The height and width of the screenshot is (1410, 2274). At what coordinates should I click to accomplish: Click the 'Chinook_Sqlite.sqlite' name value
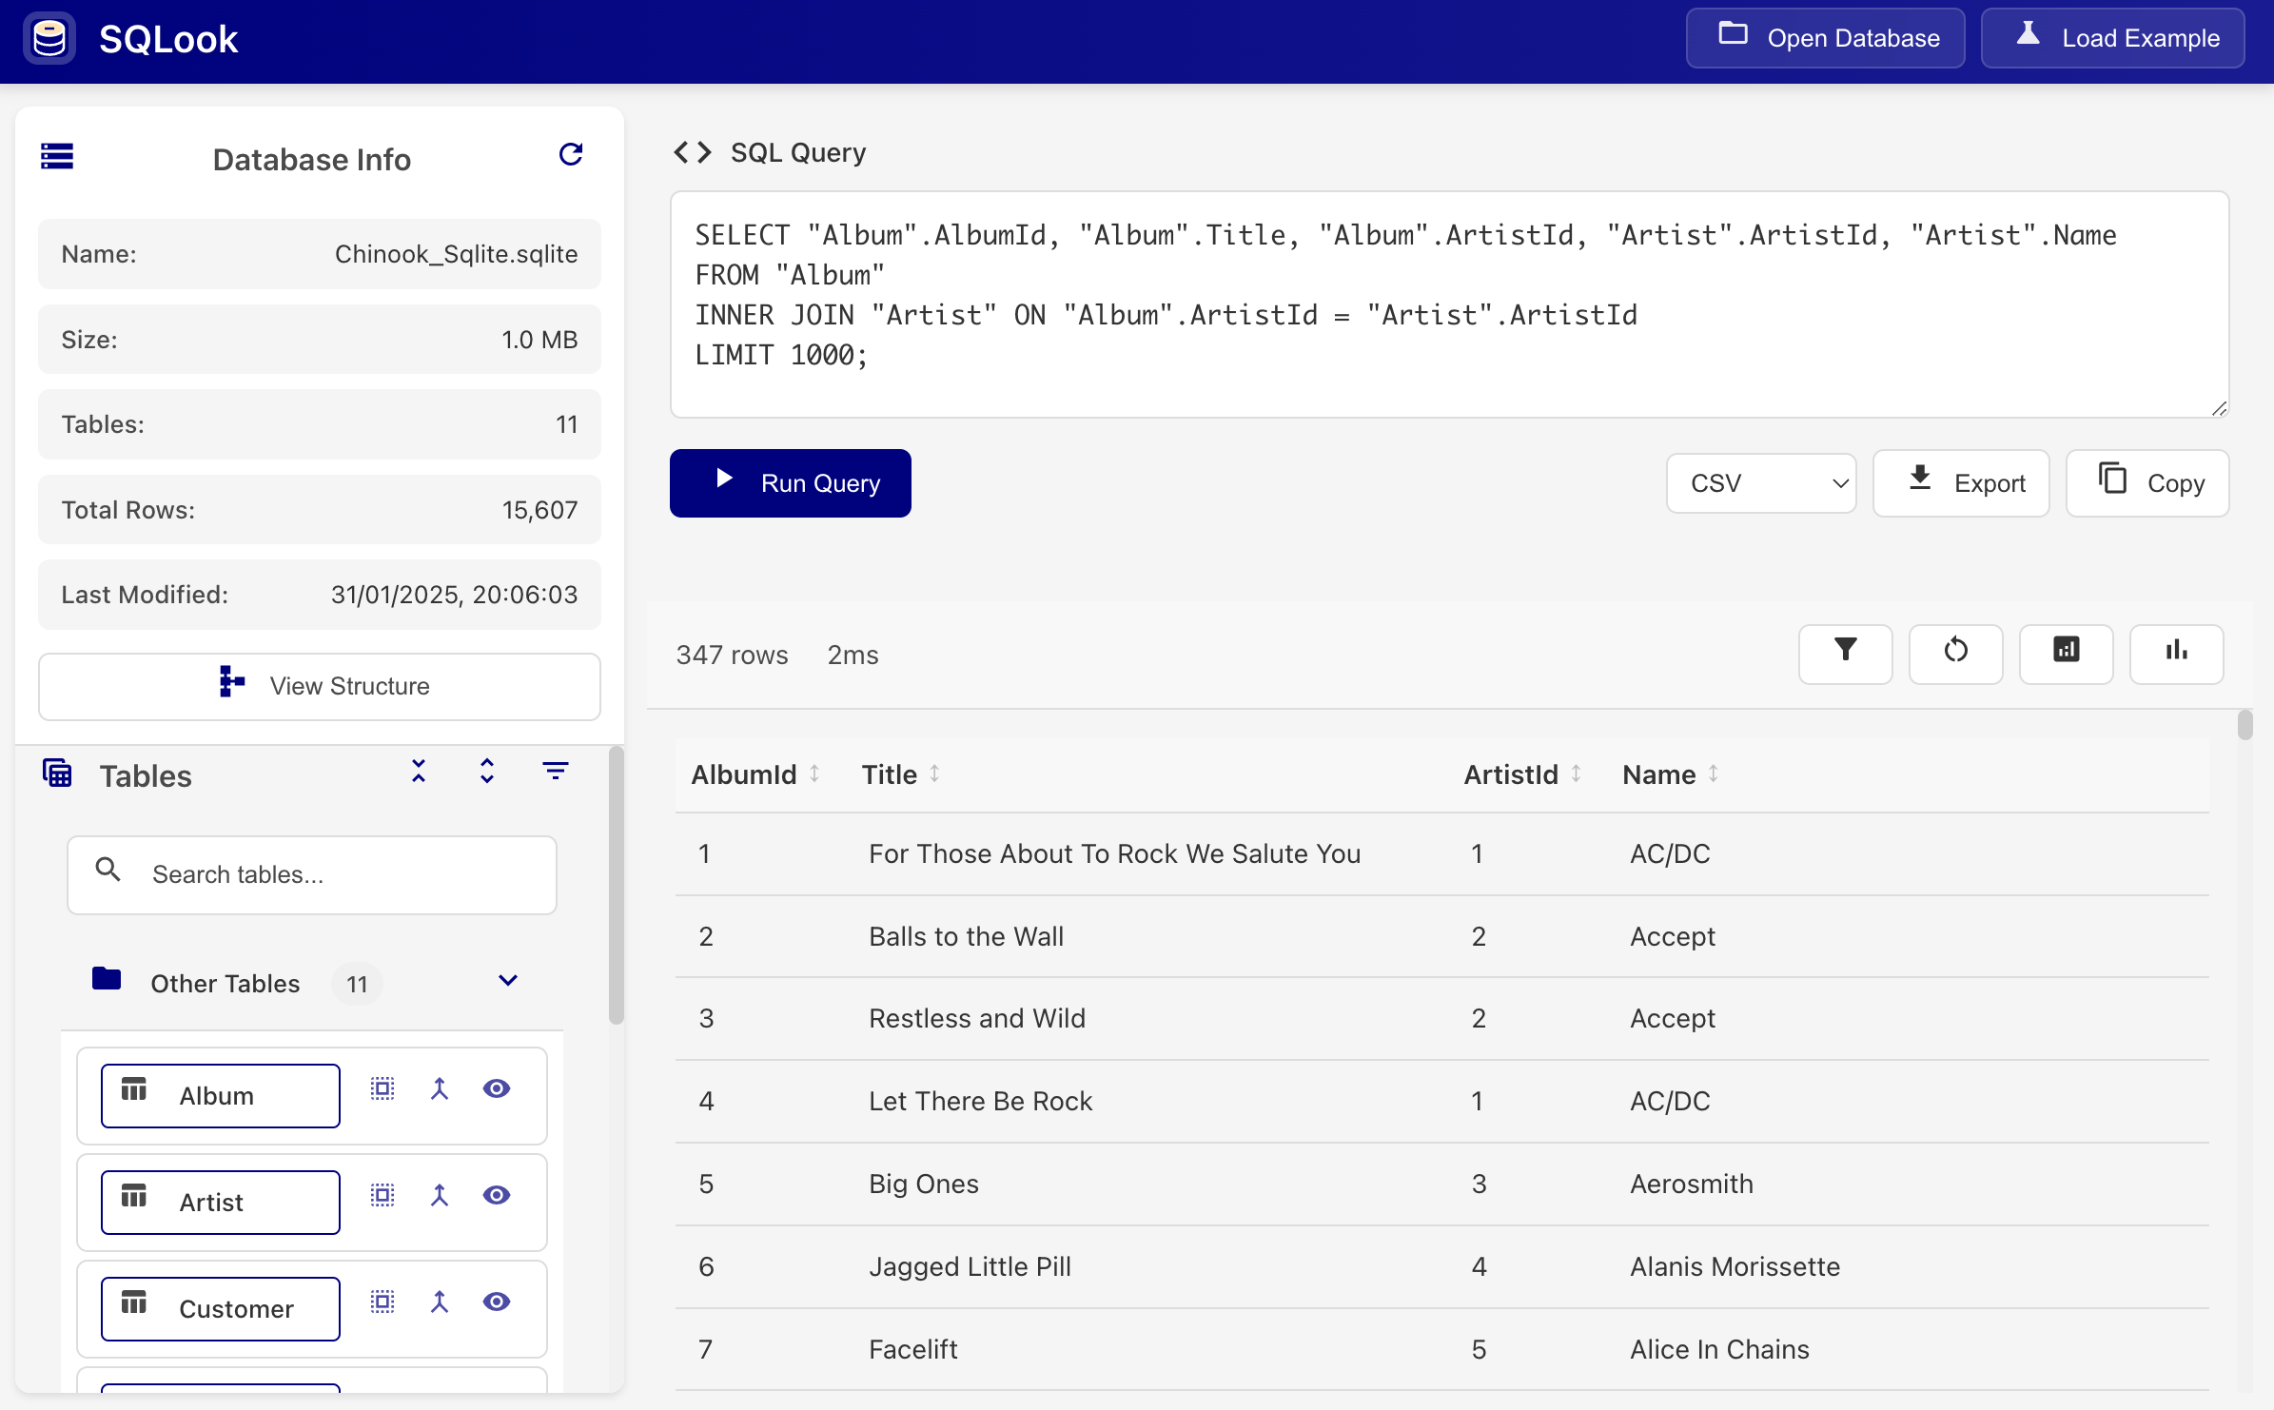click(x=456, y=254)
